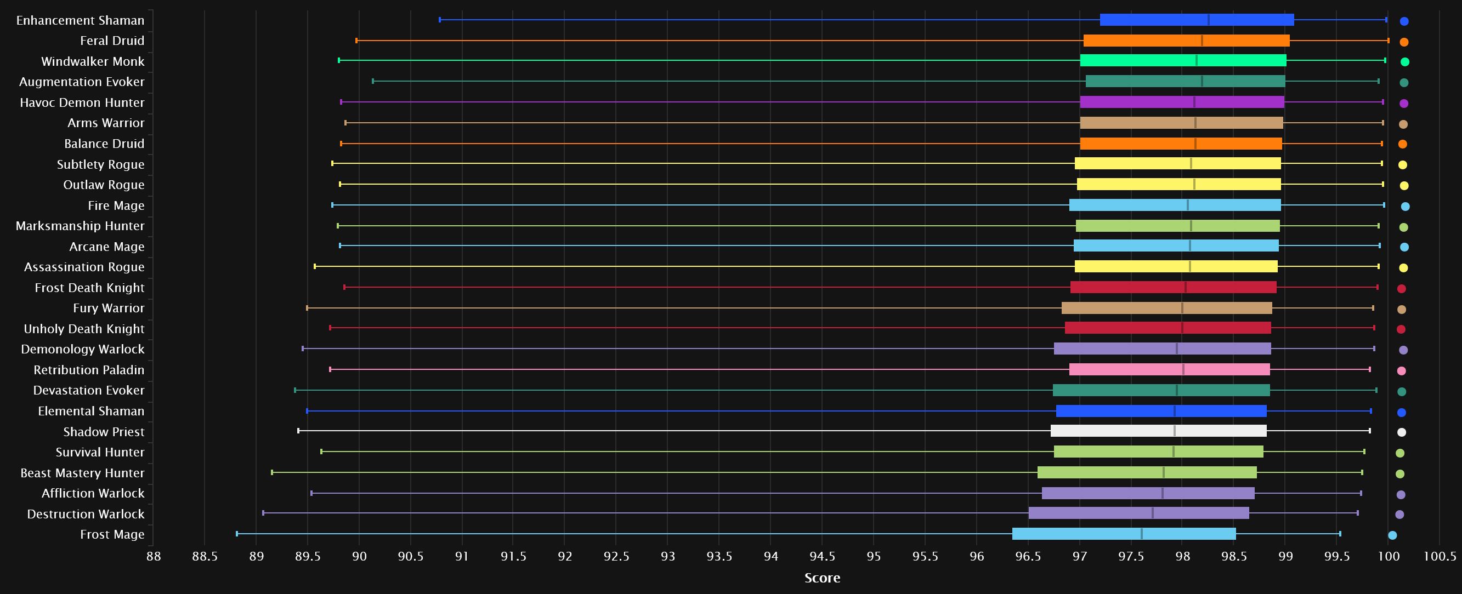Click the 100.5 tick on Score axis

click(x=1440, y=557)
